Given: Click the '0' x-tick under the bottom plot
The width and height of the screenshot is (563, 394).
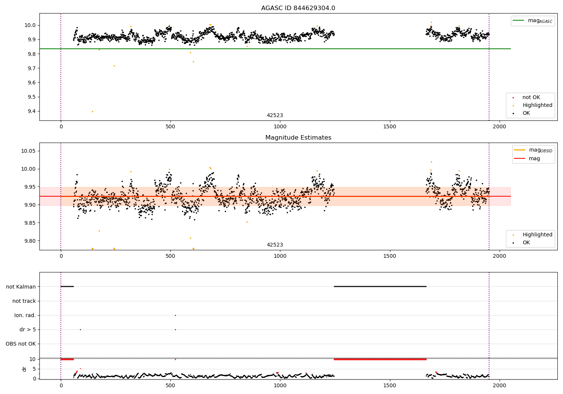Looking at the screenshot, I should (x=61, y=386).
